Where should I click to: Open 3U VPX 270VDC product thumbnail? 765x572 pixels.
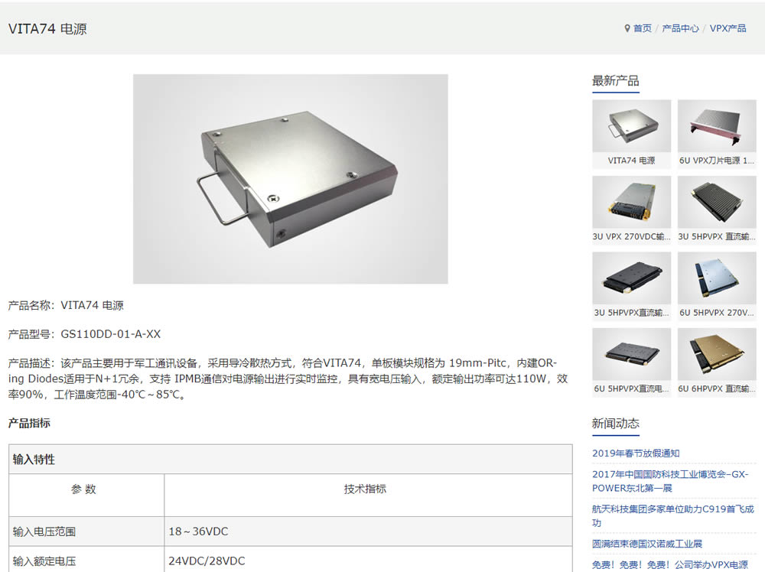(631, 202)
